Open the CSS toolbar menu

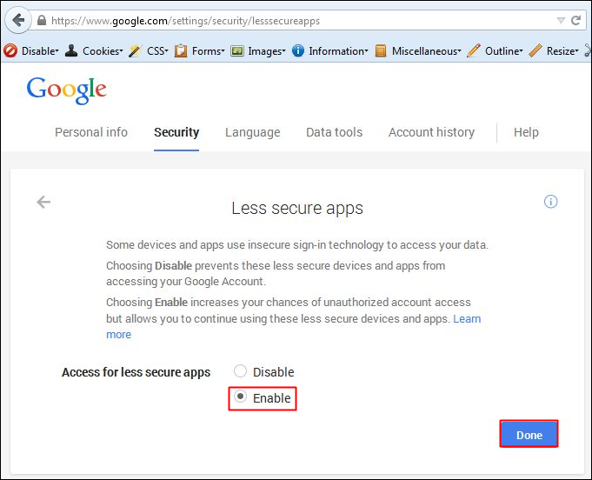149,50
